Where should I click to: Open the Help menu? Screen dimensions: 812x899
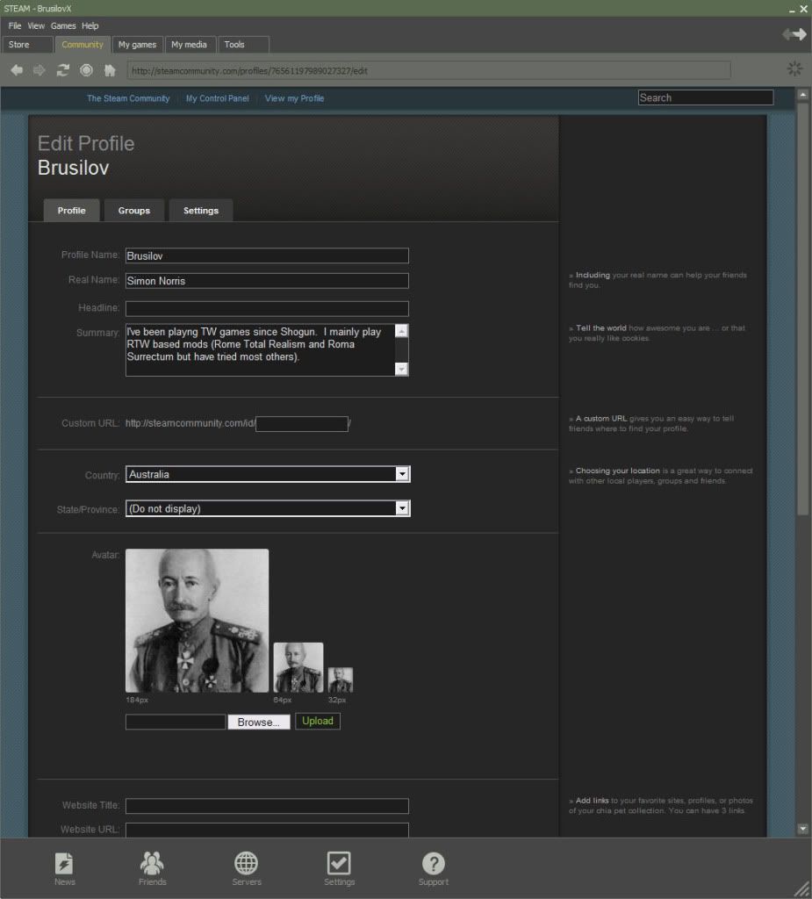point(90,25)
